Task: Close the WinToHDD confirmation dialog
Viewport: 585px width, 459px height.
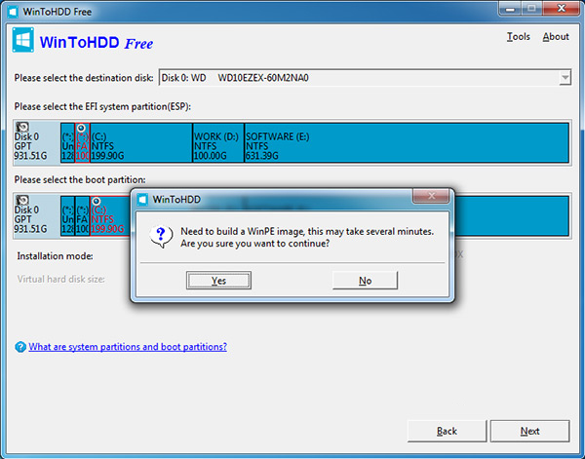Action: [x=431, y=196]
